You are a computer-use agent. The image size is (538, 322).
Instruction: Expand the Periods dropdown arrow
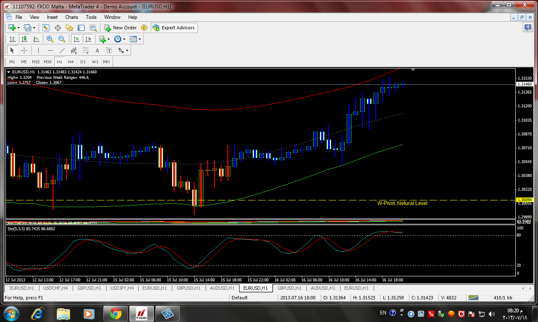(124, 39)
